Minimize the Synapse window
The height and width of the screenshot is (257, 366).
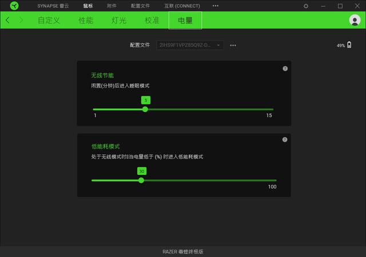(323, 6)
